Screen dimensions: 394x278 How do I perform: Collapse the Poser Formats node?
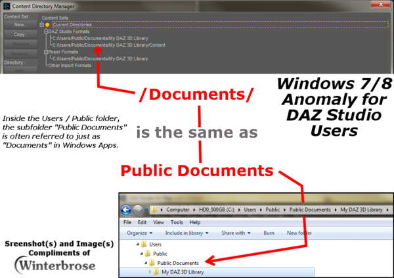[46, 52]
